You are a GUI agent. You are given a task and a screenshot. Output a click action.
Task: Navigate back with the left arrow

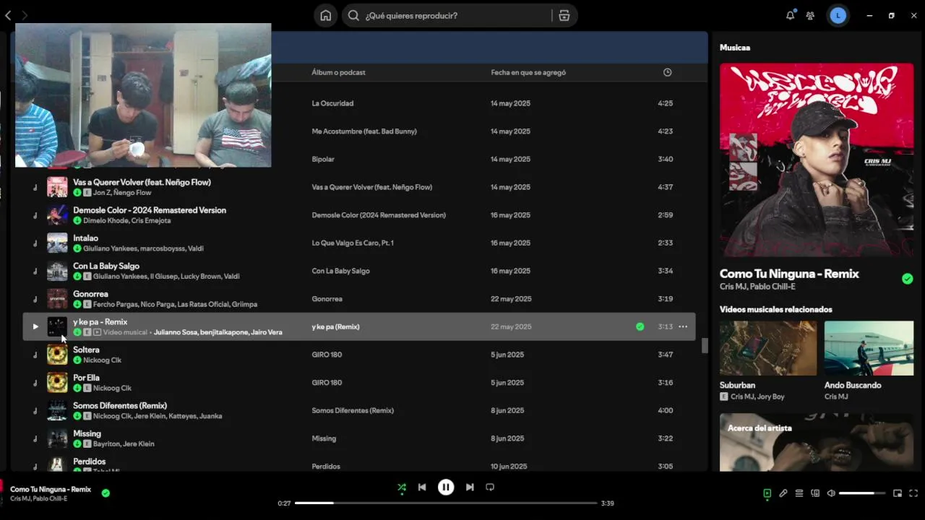(x=8, y=15)
